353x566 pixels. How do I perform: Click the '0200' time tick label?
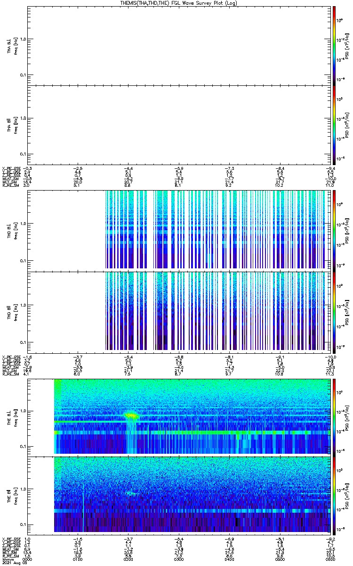pyautogui.click(x=128, y=558)
